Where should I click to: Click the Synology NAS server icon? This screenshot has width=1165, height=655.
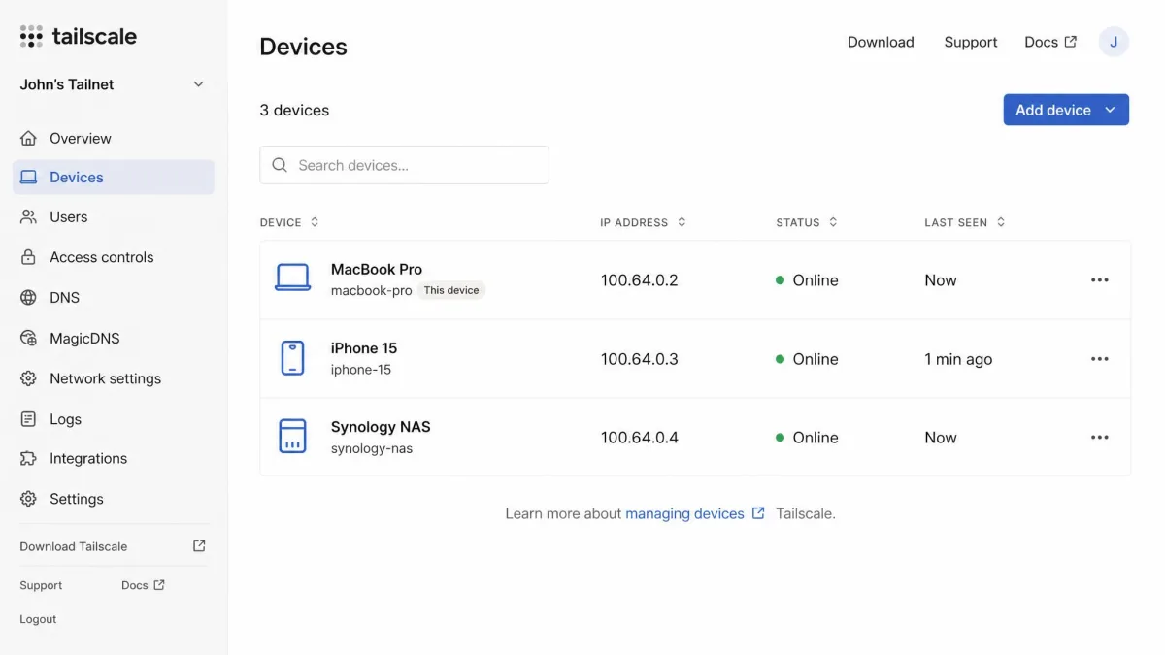tap(292, 437)
